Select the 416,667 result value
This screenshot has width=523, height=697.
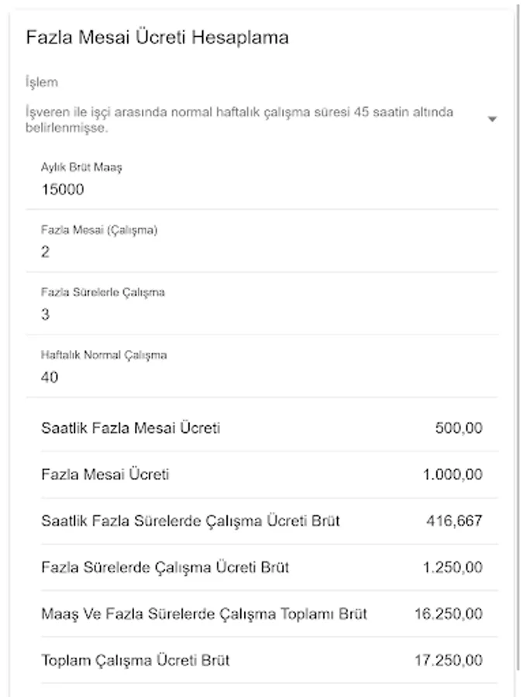(454, 520)
